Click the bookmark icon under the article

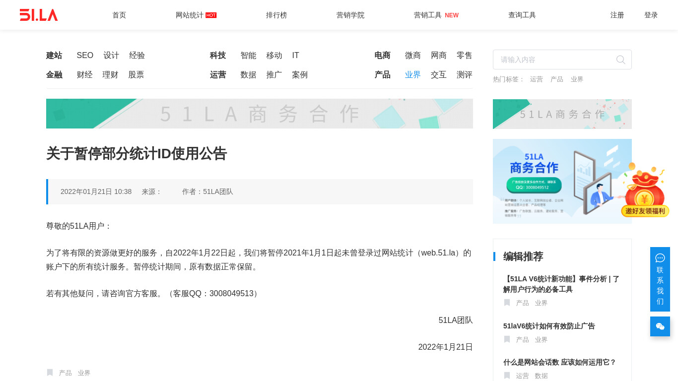(50, 373)
